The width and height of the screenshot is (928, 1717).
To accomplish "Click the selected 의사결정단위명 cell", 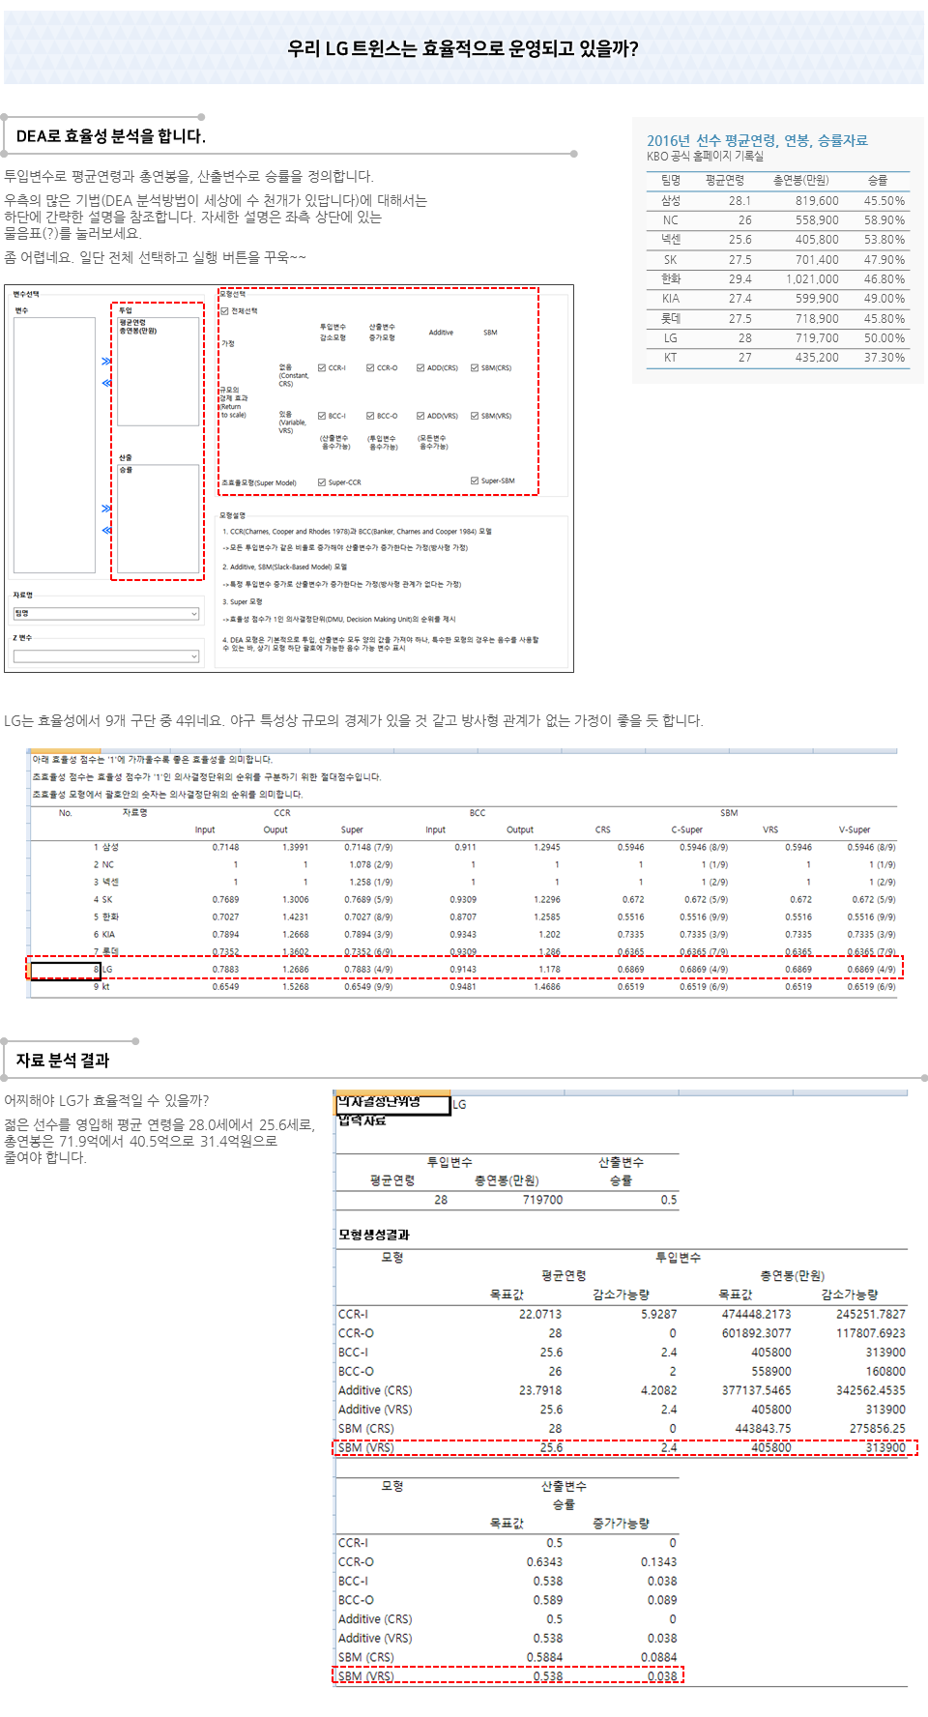I will coord(392,1104).
